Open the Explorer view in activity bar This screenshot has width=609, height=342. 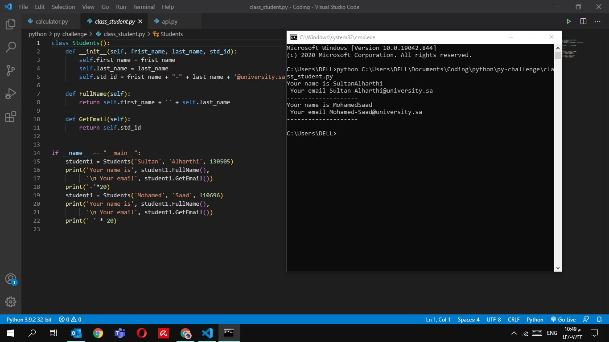[x=11, y=24]
